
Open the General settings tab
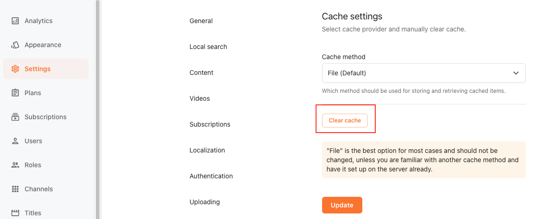click(201, 21)
